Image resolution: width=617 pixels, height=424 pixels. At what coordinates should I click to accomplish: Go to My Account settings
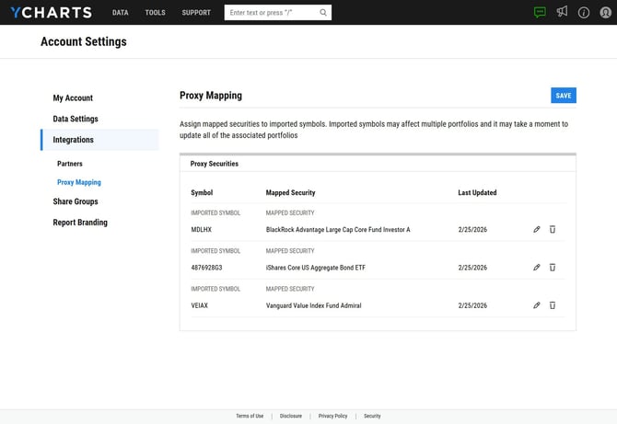pos(73,98)
